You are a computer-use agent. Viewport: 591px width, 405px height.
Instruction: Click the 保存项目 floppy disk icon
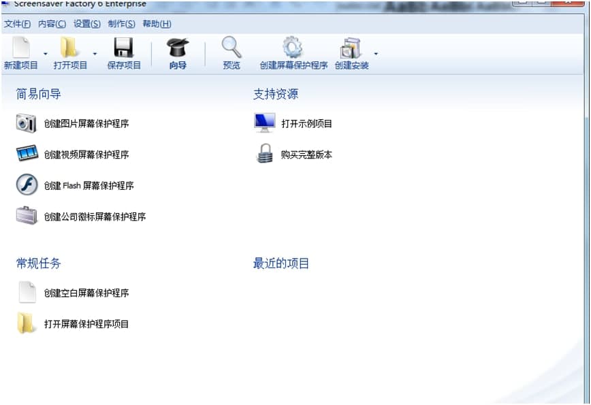pyautogui.click(x=123, y=49)
